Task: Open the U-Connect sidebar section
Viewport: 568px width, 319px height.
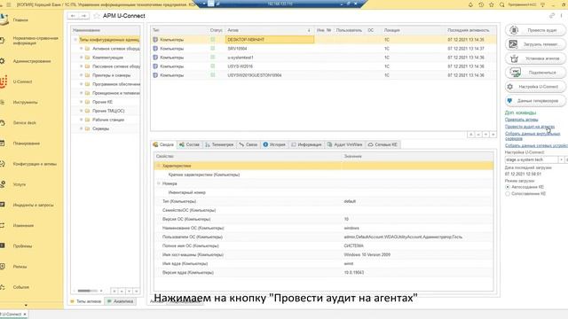Action: click(22, 82)
